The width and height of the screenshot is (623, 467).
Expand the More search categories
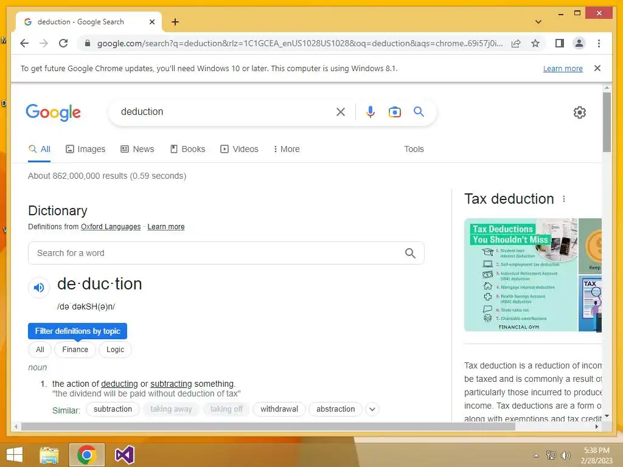287,150
